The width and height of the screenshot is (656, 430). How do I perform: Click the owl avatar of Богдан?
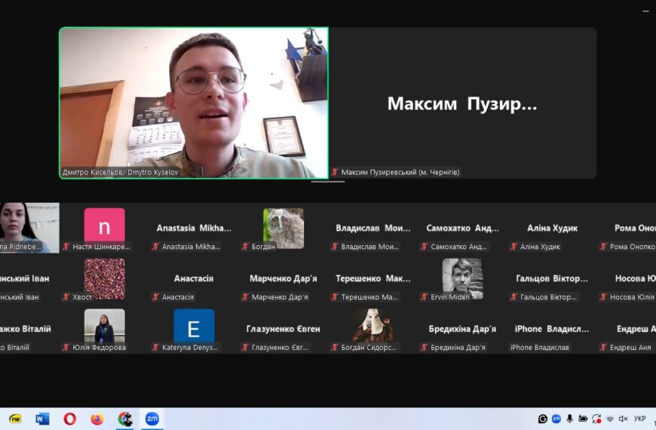tap(284, 228)
